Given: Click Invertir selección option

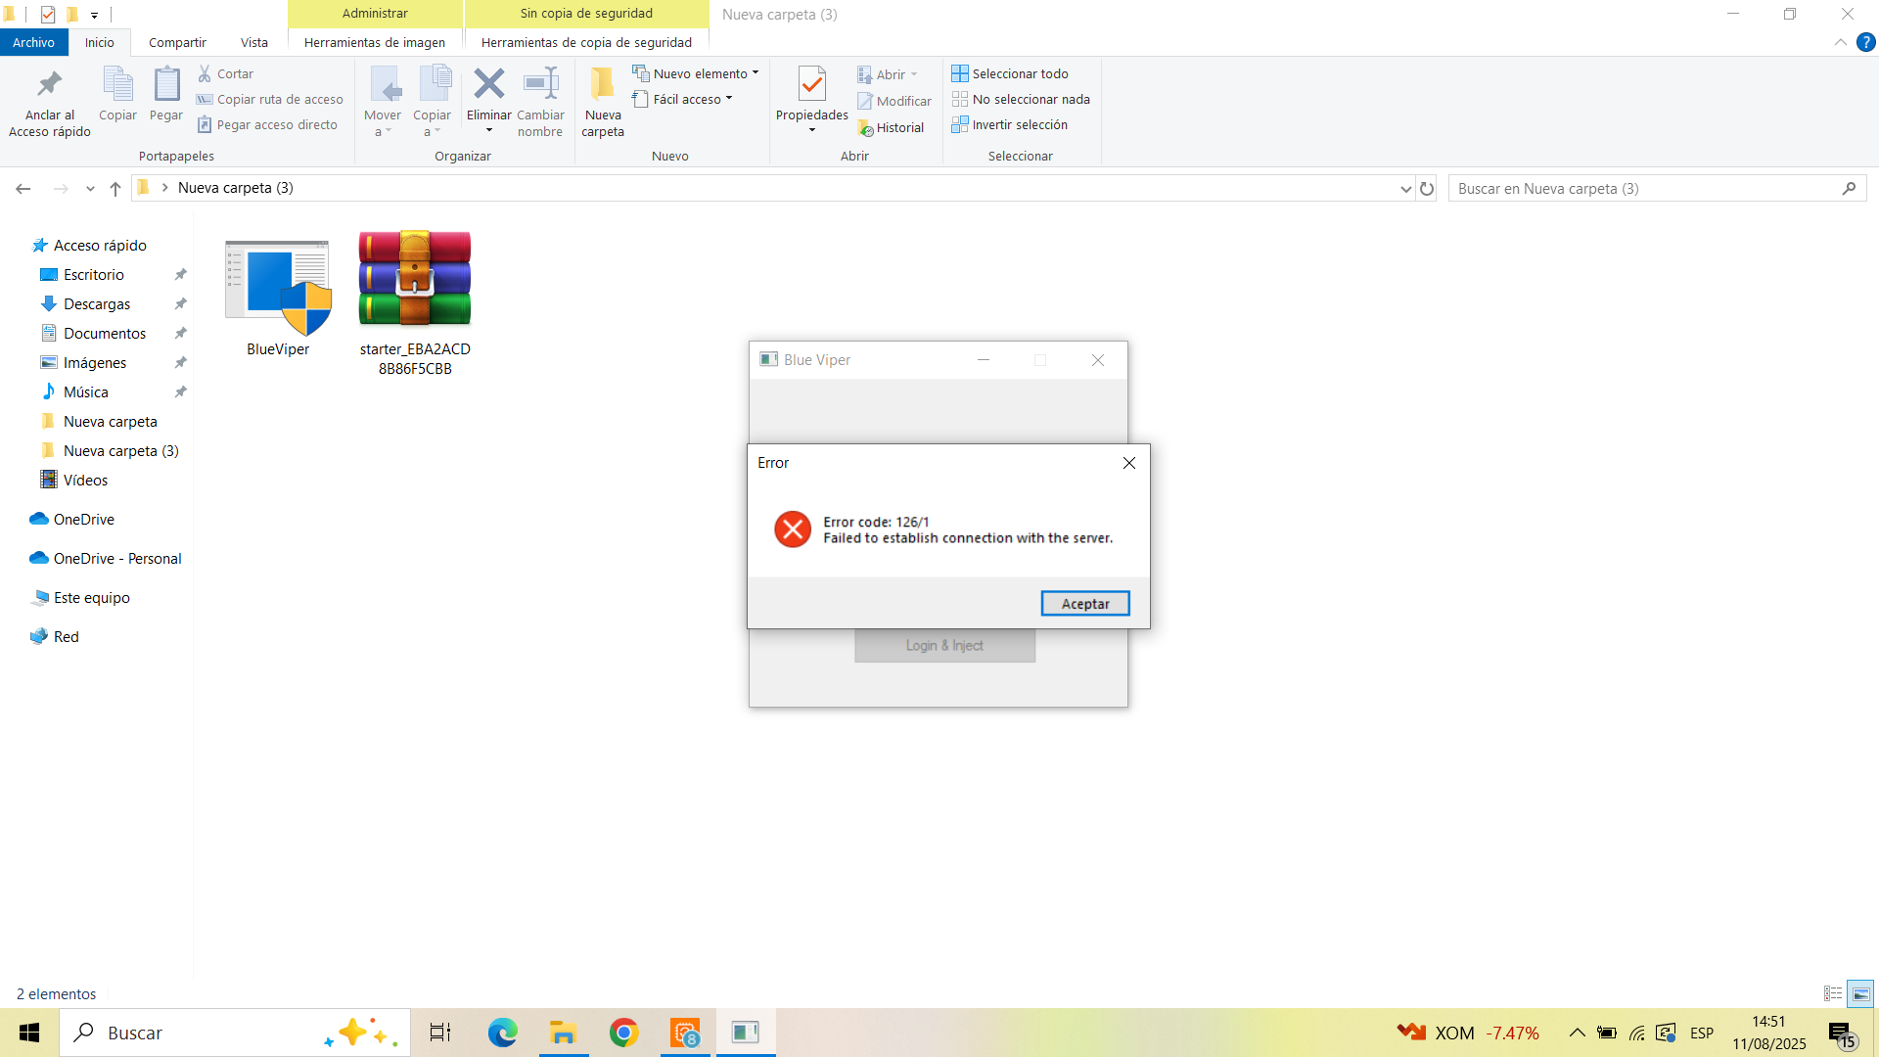Looking at the screenshot, I should [x=1019, y=124].
